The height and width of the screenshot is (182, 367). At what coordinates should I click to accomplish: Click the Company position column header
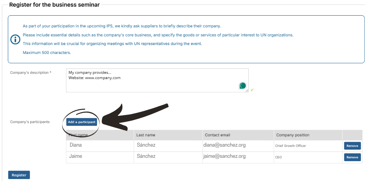click(x=308, y=135)
